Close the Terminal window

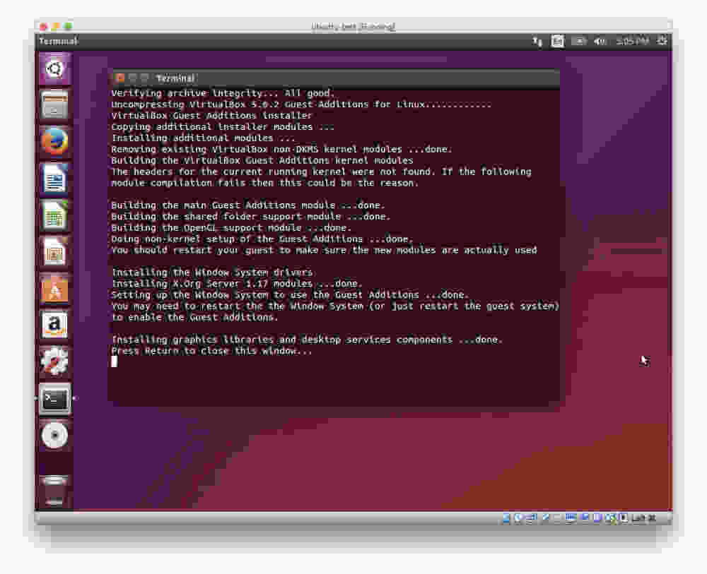[119, 78]
